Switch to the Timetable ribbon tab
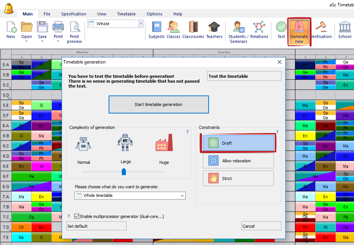The image size is (354, 245). point(126,14)
